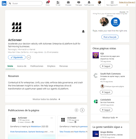This screenshot has width=136, height=139.
Task: Open the Grupo Bimbo page name
Action: pos(107,132)
